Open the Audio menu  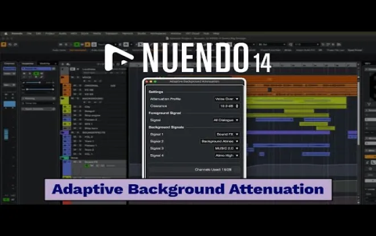[63, 34]
